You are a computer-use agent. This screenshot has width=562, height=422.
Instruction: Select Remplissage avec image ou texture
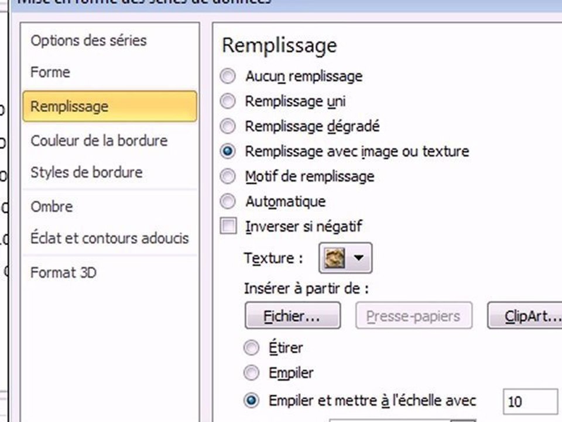228,151
